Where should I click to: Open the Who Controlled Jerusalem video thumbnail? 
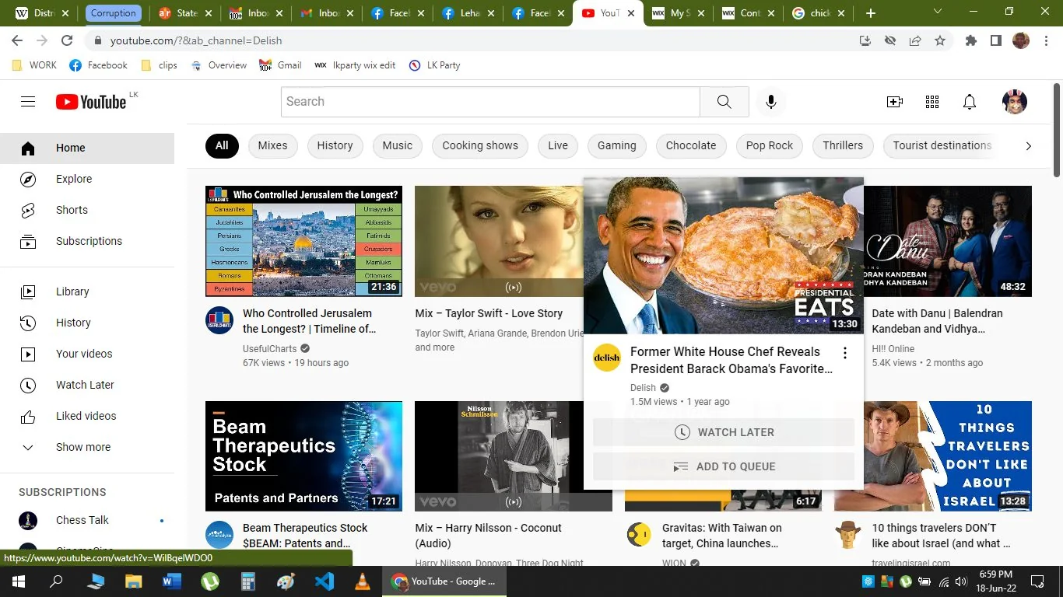click(x=303, y=241)
